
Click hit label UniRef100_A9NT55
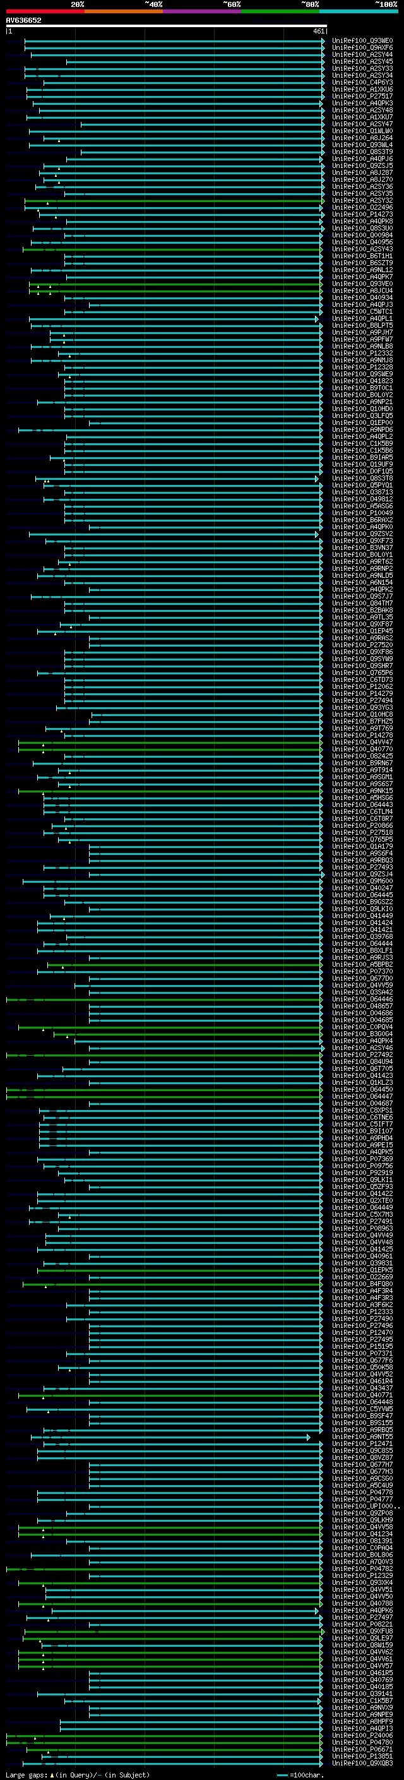(362, 1437)
